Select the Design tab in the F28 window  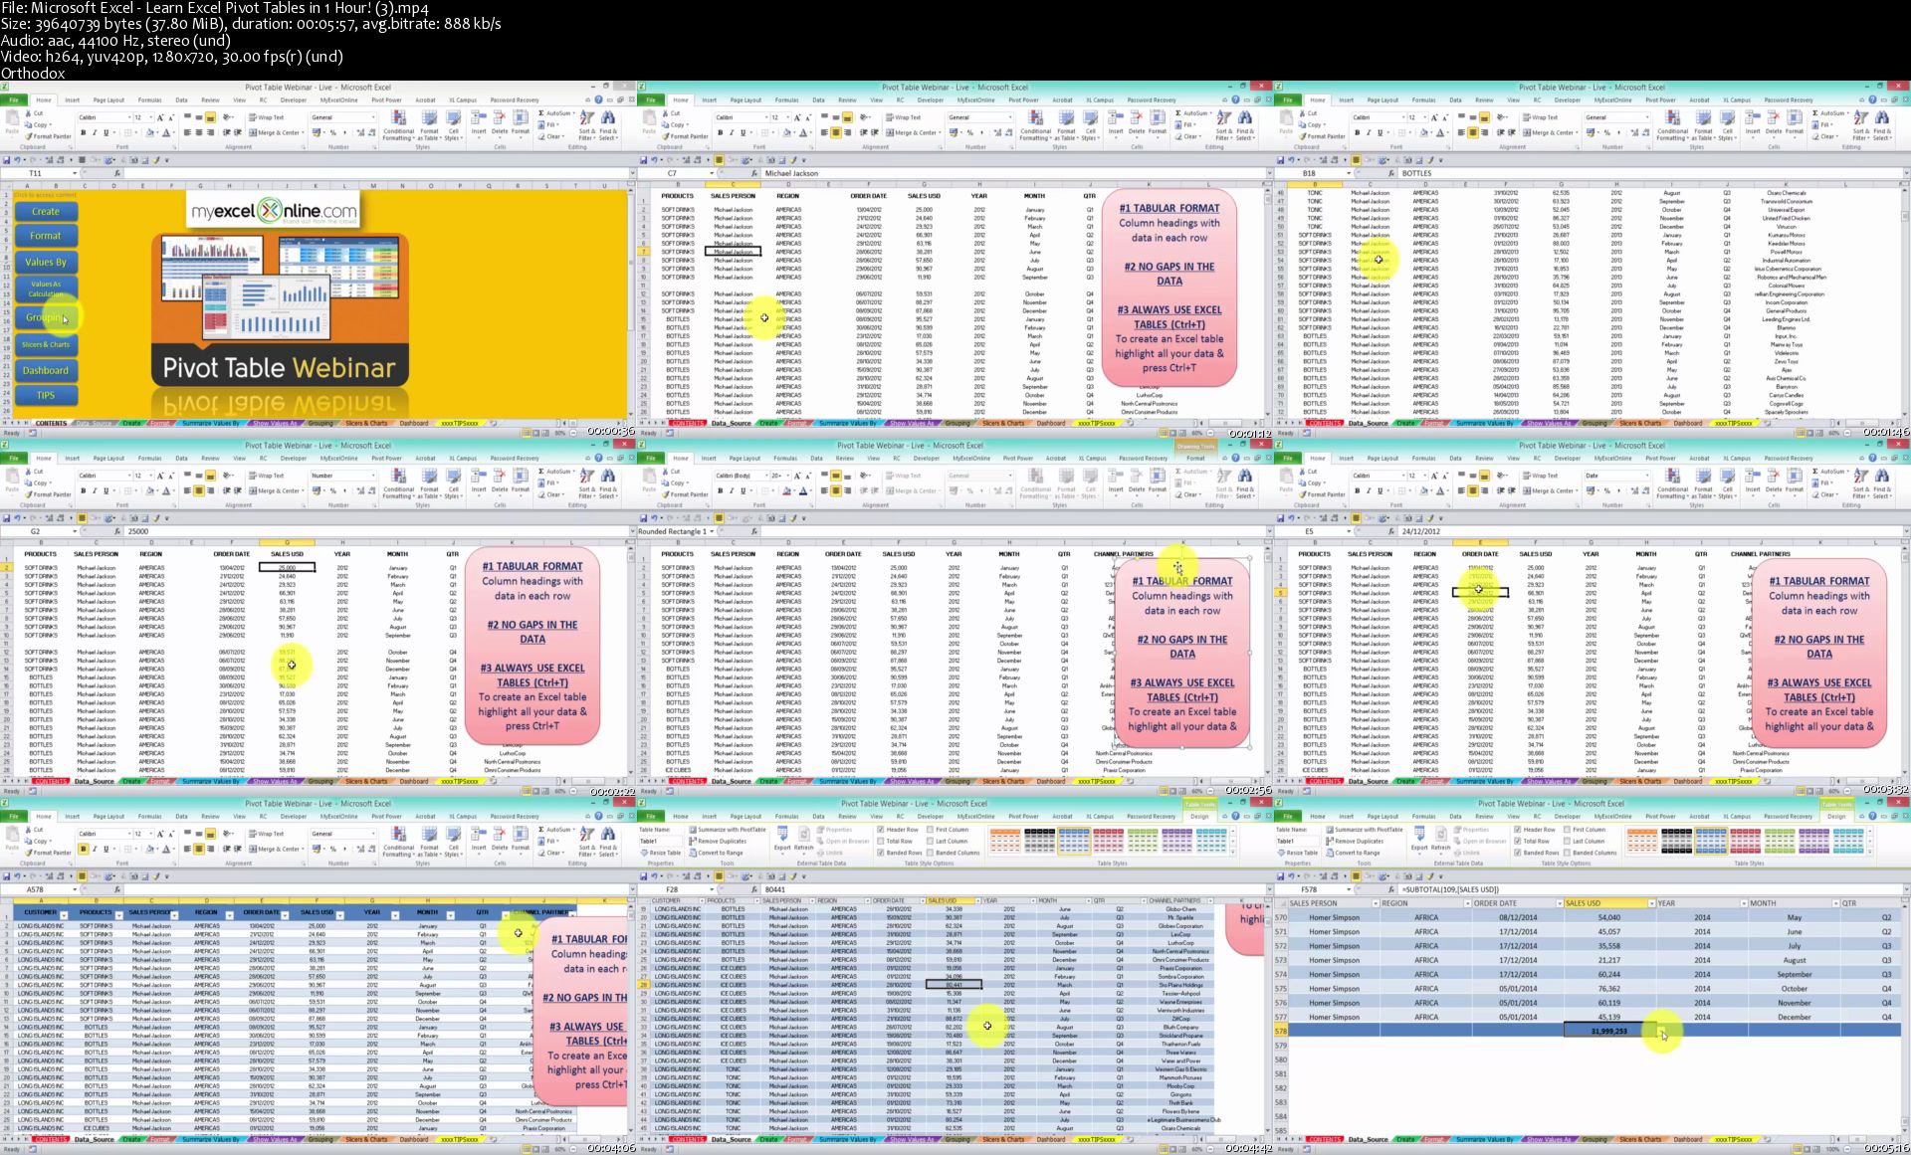pyautogui.click(x=1199, y=816)
